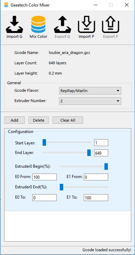
Task: Click the Delete button
Action: click(38, 120)
